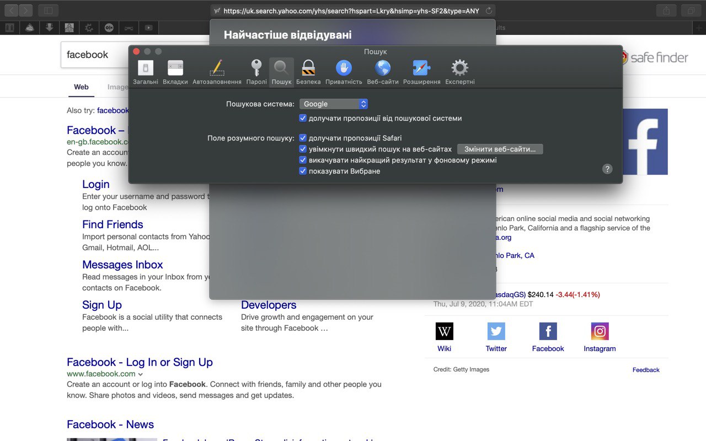The image size is (706, 441).
Task: Toggle 'долучати пропозиції від пошукової системи' checkbox
Action: 303,118
